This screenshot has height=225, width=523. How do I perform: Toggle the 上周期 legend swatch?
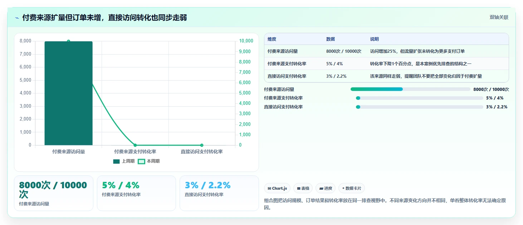(x=116, y=161)
